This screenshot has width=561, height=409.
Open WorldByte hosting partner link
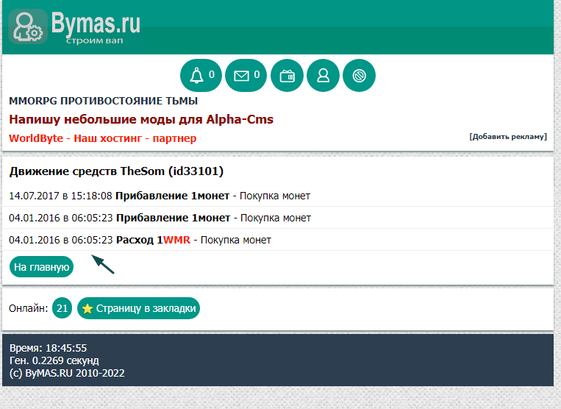102,138
